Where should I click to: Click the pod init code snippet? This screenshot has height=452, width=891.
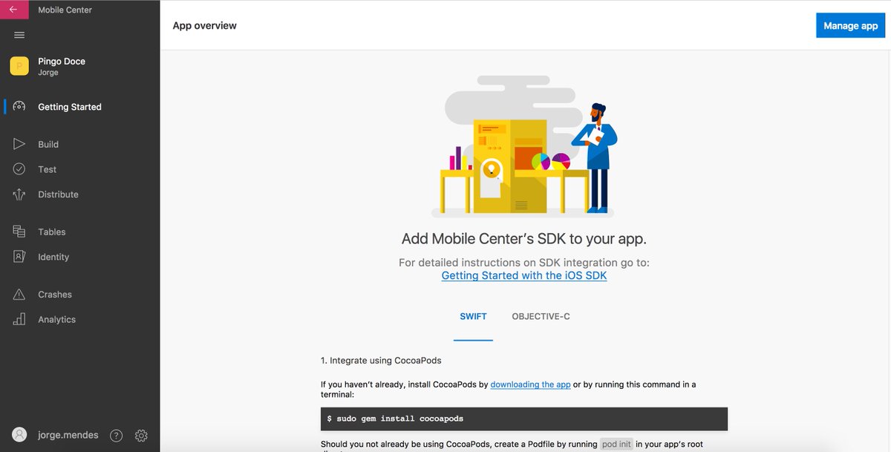(616, 444)
